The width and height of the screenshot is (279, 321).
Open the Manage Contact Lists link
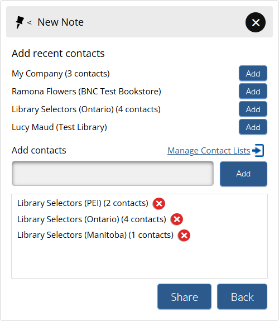[209, 151]
